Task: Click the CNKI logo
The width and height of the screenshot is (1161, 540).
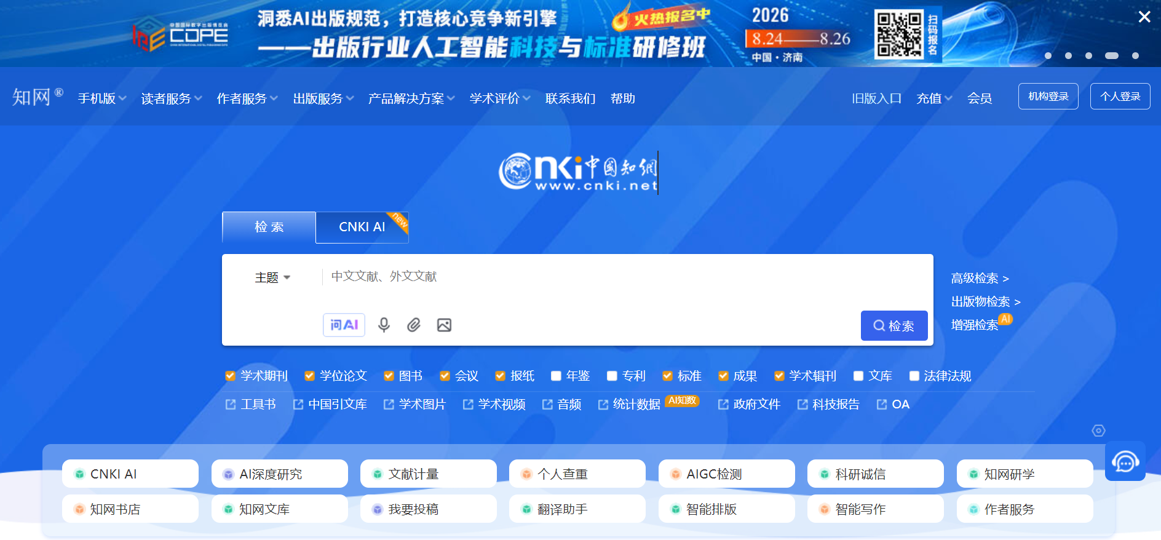Action: click(x=578, y=172)
